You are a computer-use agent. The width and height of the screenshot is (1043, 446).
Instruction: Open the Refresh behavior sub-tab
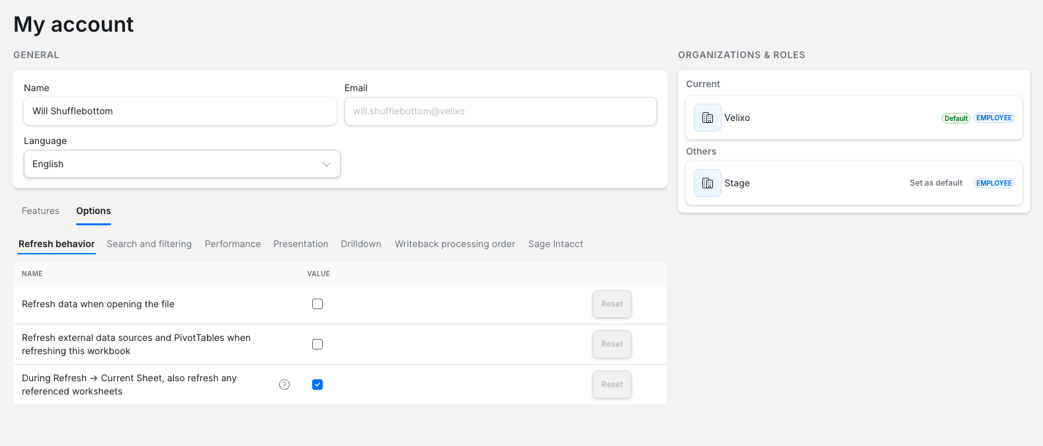coord(57,244)
